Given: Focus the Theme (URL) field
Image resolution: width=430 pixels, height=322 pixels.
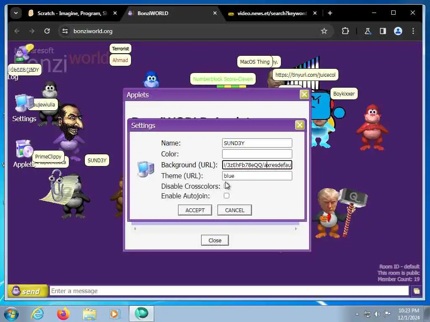Looking at the screenshot, I should (257, 176).
